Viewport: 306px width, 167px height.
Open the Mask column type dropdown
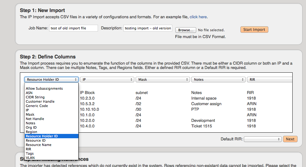(x=163, y=79)
